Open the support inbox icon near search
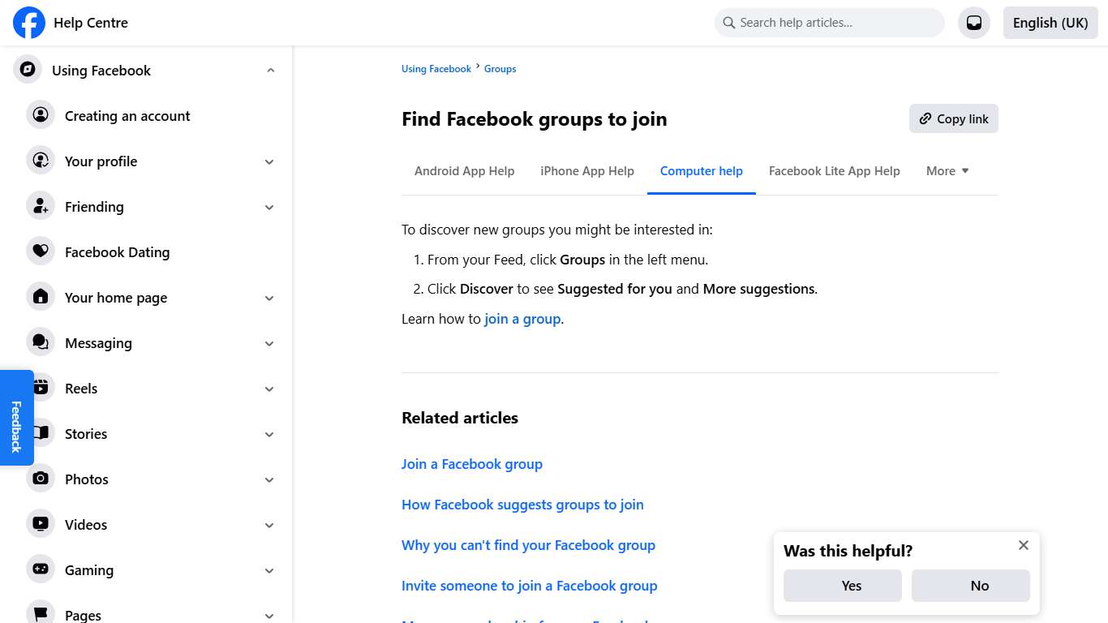 coord(974,22)
